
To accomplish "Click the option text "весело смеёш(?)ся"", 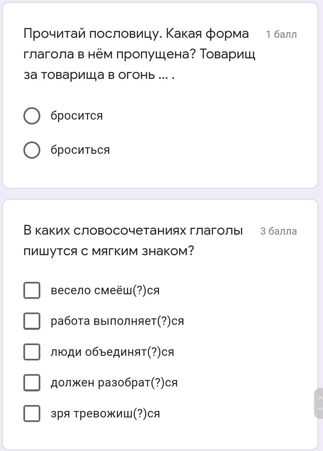I will (105, 290).
